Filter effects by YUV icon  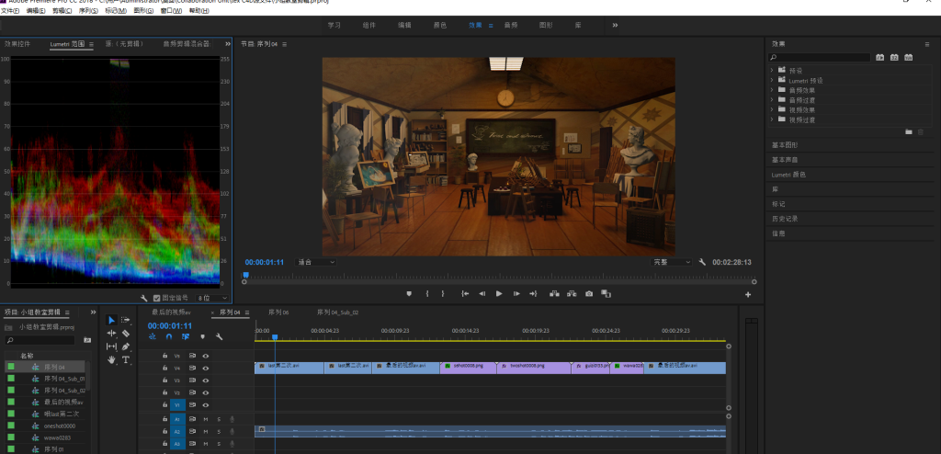(909, 57)
